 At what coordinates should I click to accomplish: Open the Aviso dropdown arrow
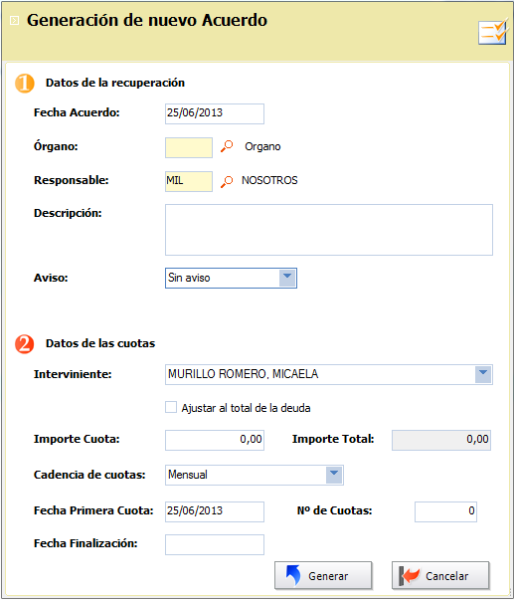287,278
